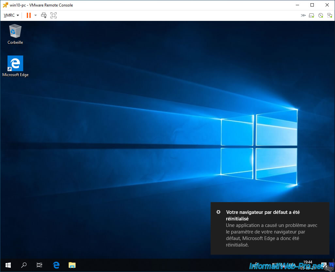Image resolution: width=335 pixels, height=272 pixels.
Task: Open File Explorer from the taskbar
Action: (x=72, y=265)
